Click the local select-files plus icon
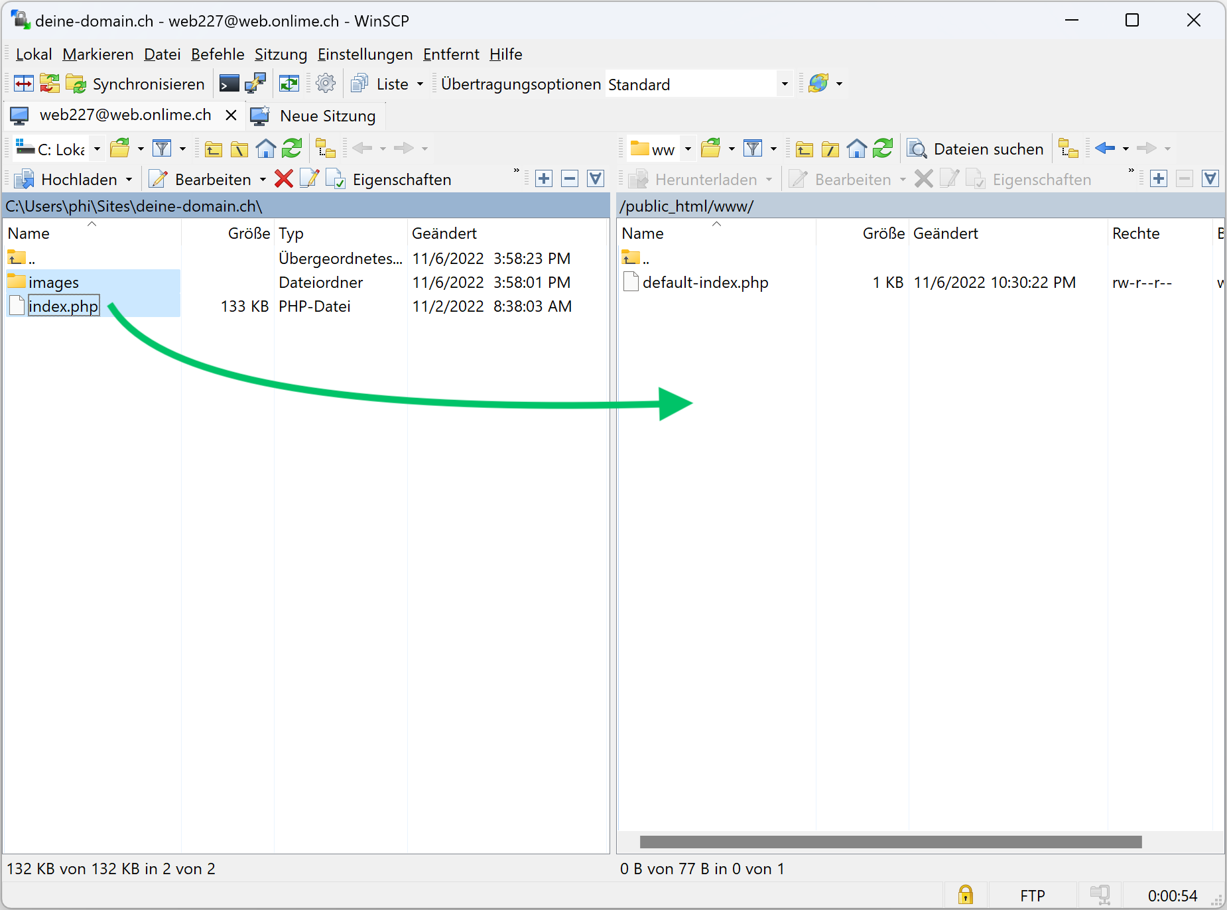The width and height of the screenshot is (1227, 910). (544, 178)
